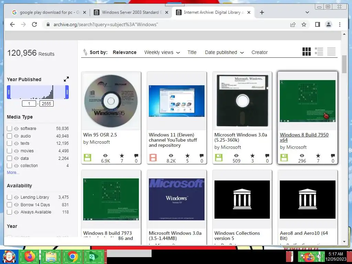Image resolution: width=352 pixels, height=264 pixels.
Task: Open Chrome side panel
Action: pos(317,24)
